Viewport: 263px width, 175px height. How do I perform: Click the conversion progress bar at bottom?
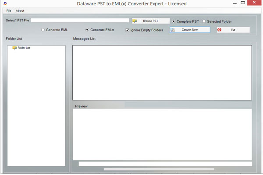(159, 169)
